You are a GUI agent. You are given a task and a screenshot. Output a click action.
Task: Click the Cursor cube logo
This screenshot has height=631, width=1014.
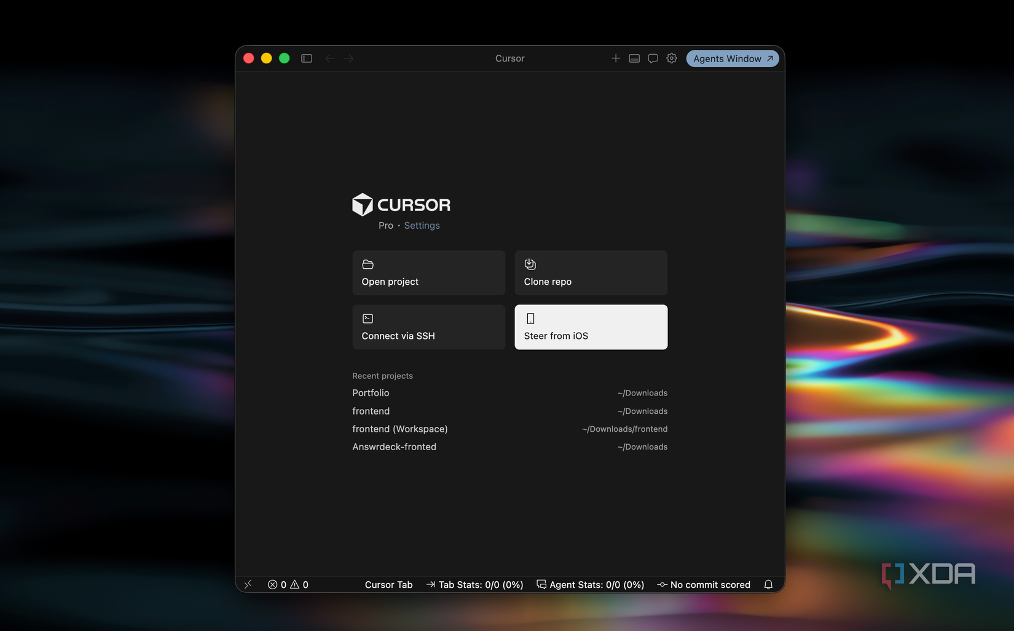click(x=363, y=205)
